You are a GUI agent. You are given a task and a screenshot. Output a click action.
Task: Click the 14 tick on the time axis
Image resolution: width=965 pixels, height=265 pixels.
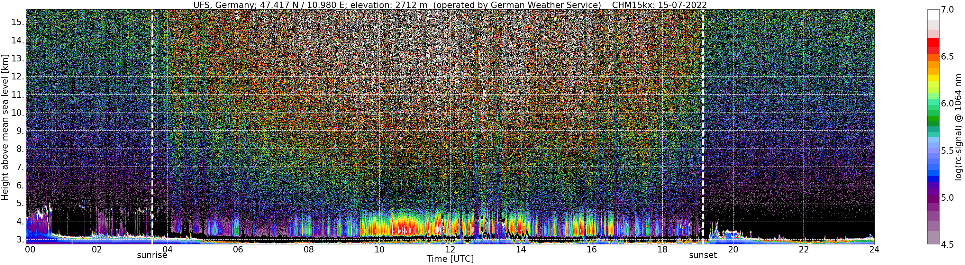click(x=521, y=250)
